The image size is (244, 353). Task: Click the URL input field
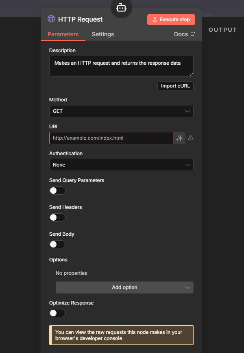tap(111, 138)
